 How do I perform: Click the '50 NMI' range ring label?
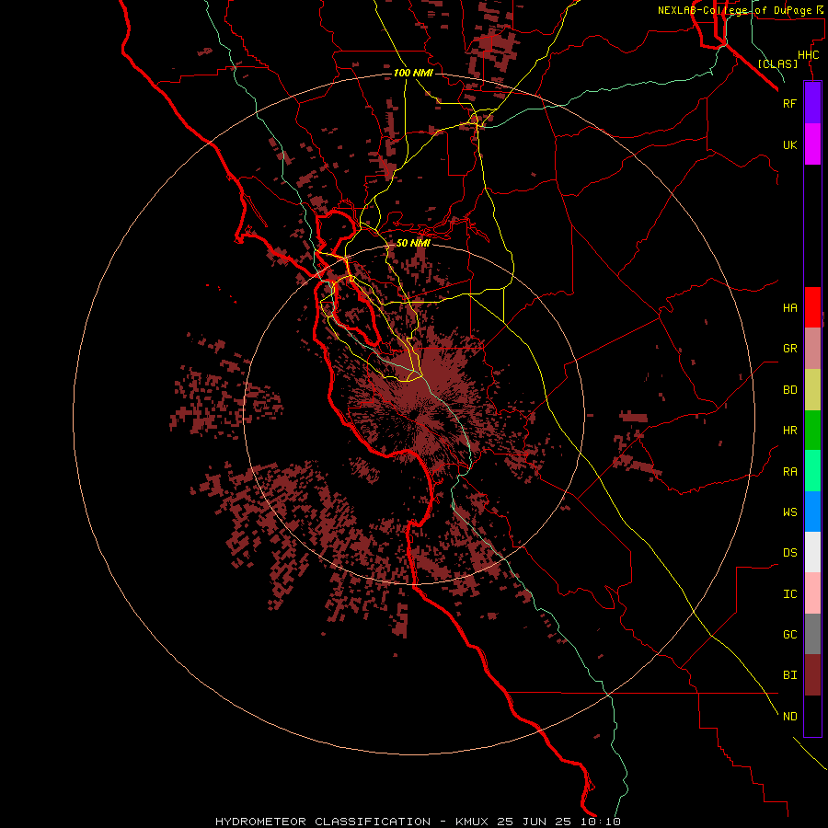(413, 243)
